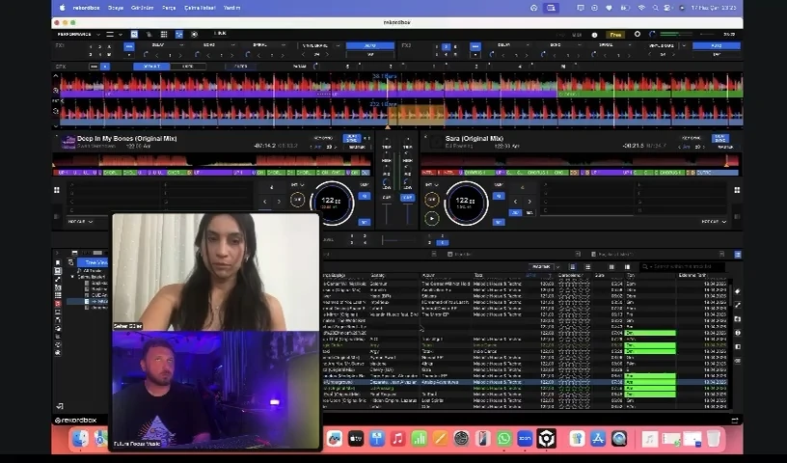Toggle BEAT SYNC on deck 2
This screenshot has width=787, height=463.
[x=720, y=138]
